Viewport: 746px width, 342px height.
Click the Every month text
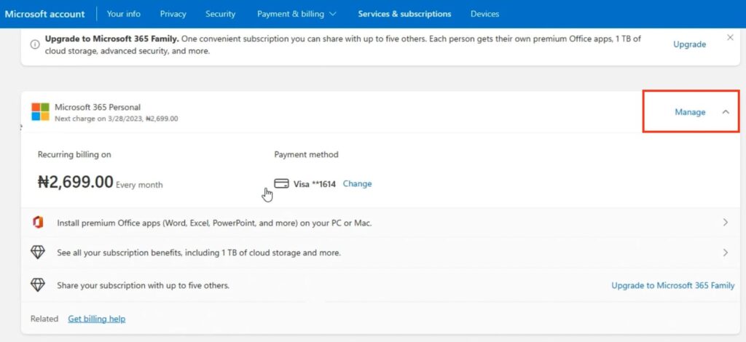(139, 185)
